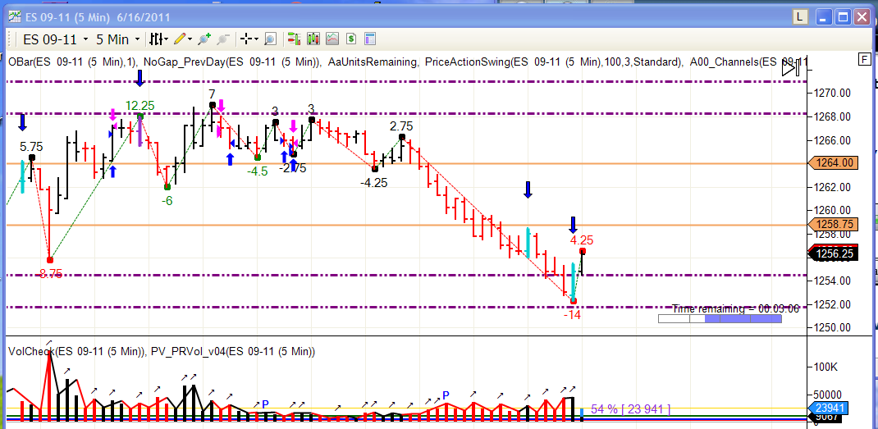Image resolution: width=878 pixels, height=429 pixels.
Task: Expand the arrow next to crosshair icon
Action: (256, 39)
